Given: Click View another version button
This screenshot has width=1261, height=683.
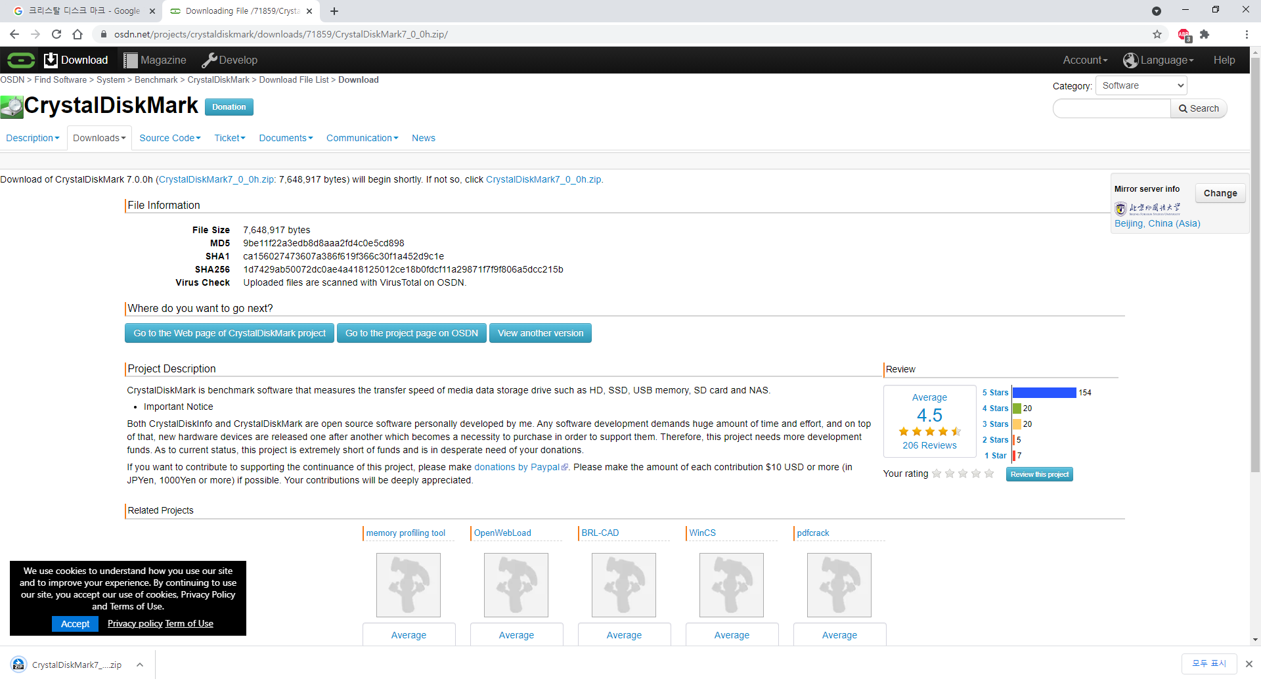Looking at the screenshot, I should point(541,333).
